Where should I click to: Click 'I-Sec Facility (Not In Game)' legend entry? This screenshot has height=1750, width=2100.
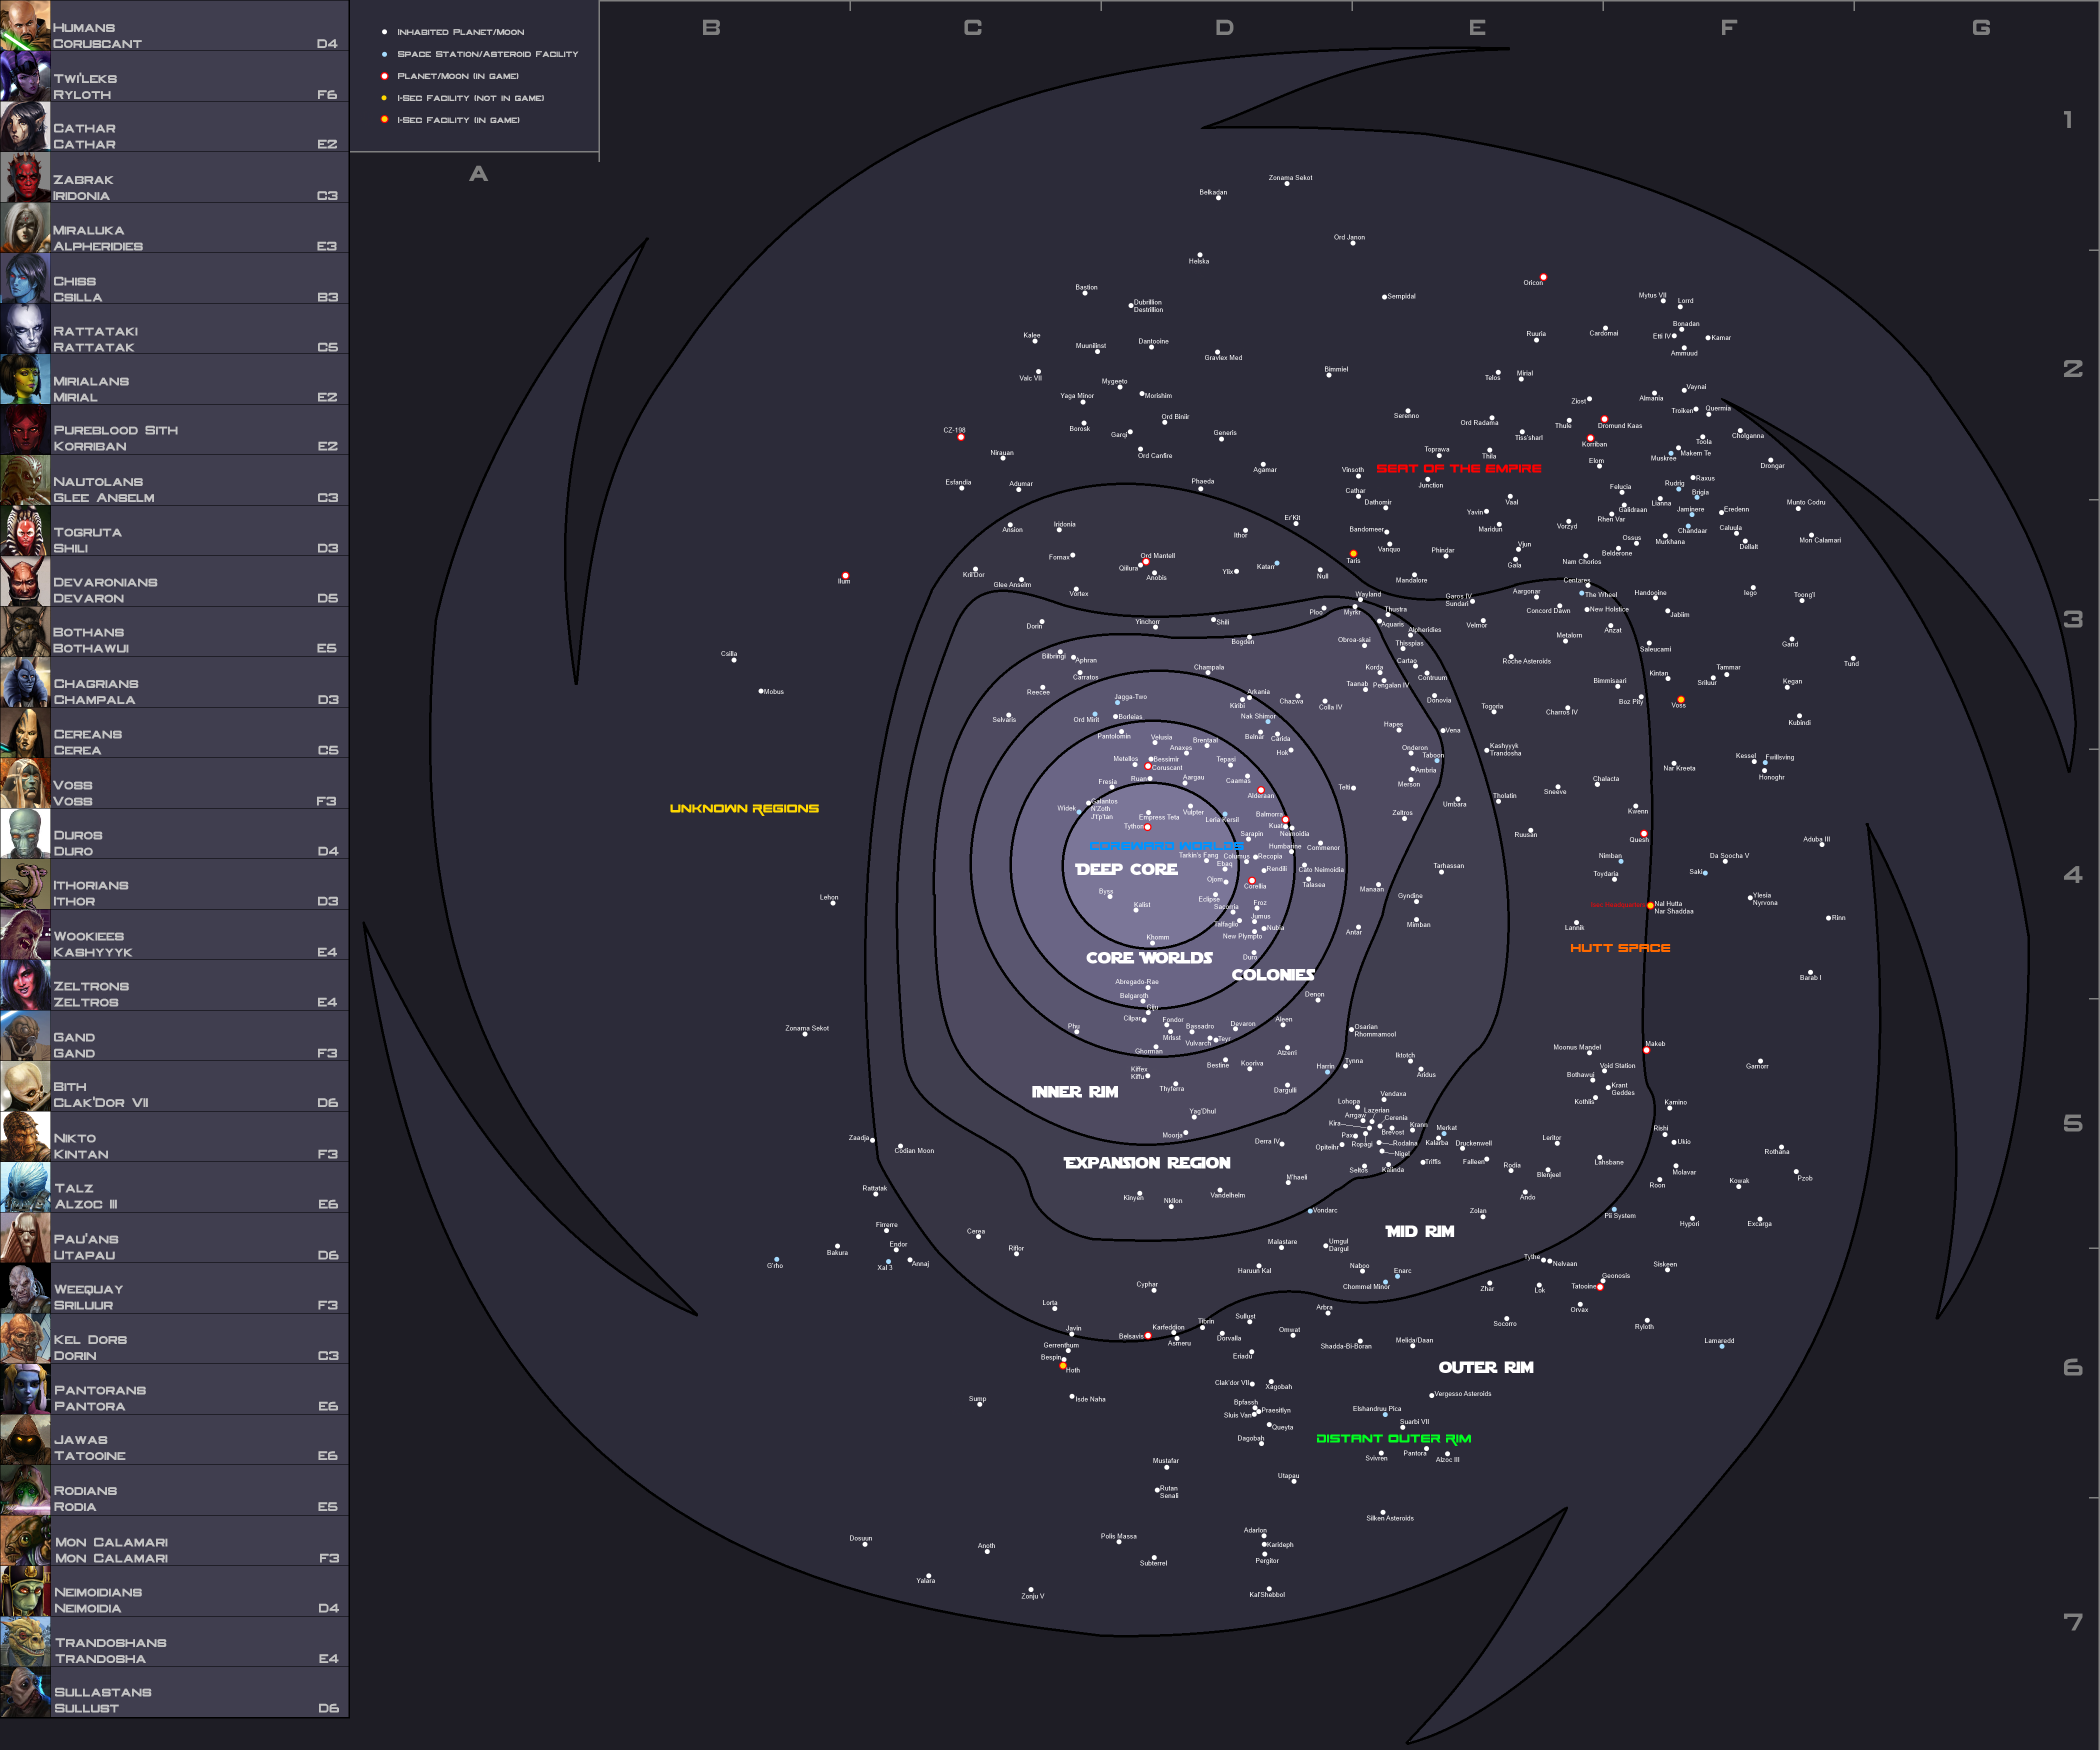click(x=463, y=98)
